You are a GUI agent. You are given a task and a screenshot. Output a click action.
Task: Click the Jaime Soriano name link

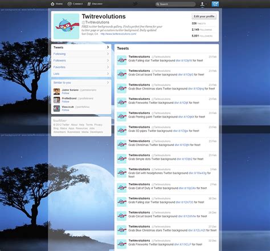pyautogui.click(x=70, y=90)
